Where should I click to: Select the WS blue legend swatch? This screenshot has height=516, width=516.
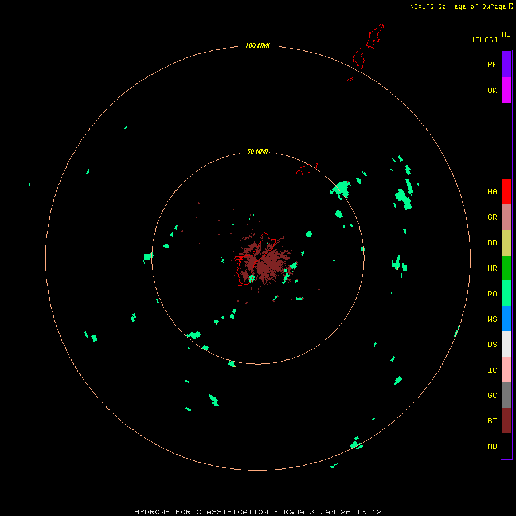click(x=506, y=319)
